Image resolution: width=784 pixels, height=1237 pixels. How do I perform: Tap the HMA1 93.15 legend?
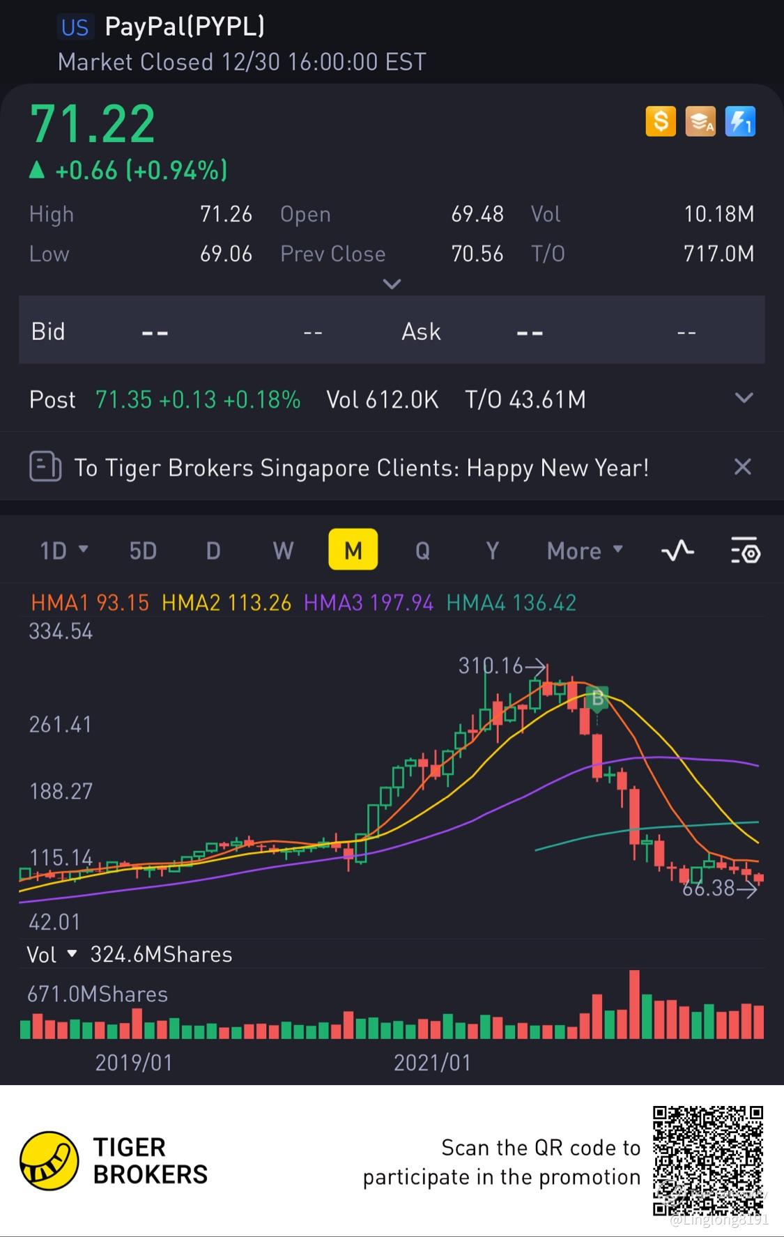(90, 603)
